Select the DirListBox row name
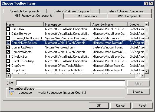The height and width of the screenshot is (112, 155). click(18, 29)
